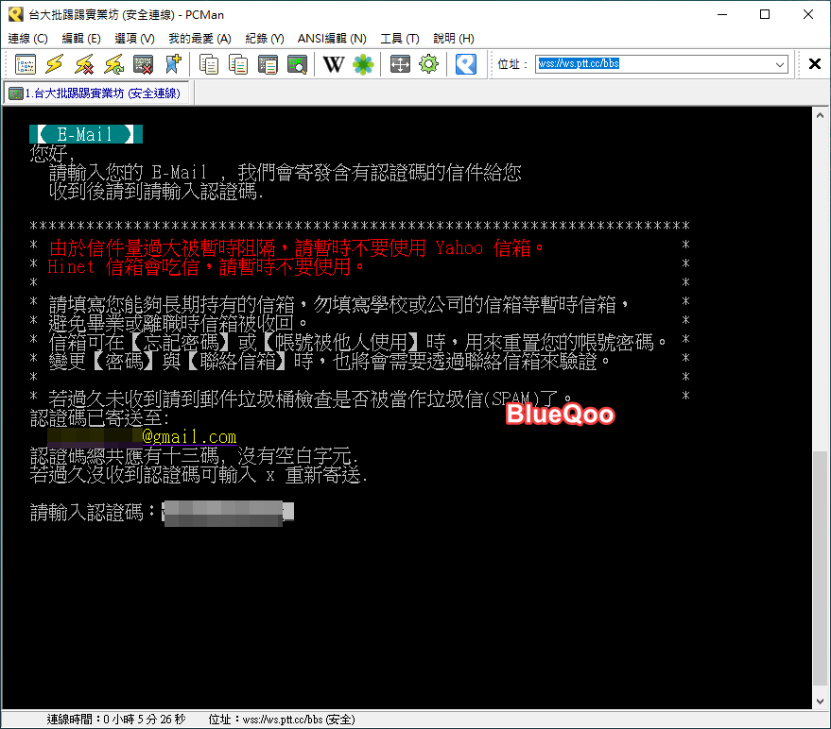
Task: Open the 連線 (C) menu
Action: 27,39
